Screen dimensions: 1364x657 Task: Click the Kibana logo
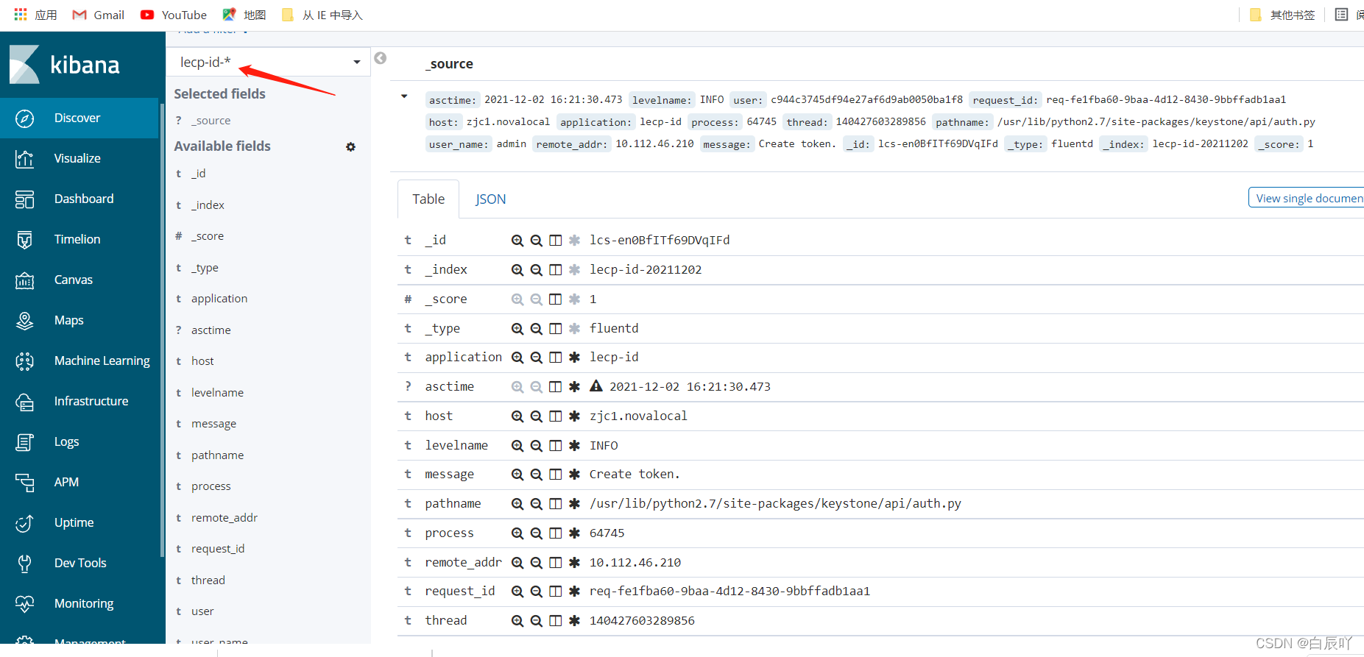65,65
